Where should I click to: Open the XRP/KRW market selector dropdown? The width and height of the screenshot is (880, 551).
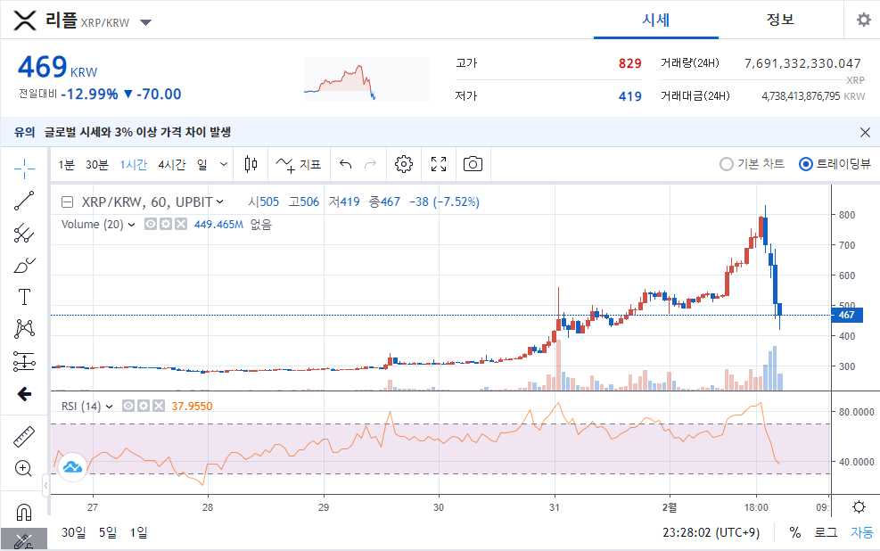(146, 22)
